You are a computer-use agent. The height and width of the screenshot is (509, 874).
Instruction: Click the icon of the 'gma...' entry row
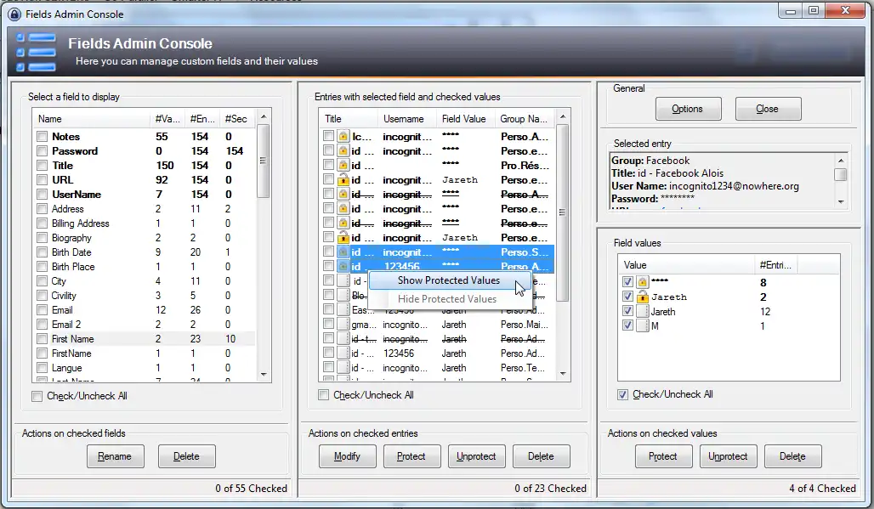343,324
